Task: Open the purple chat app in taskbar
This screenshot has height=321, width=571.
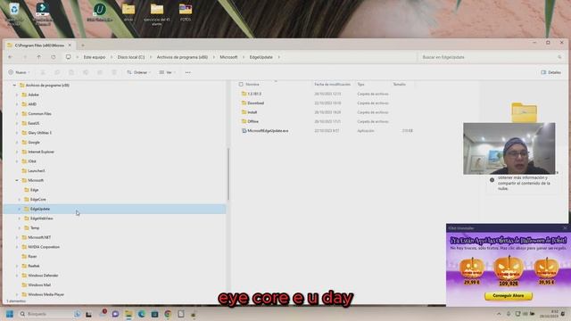Action: 115,314
